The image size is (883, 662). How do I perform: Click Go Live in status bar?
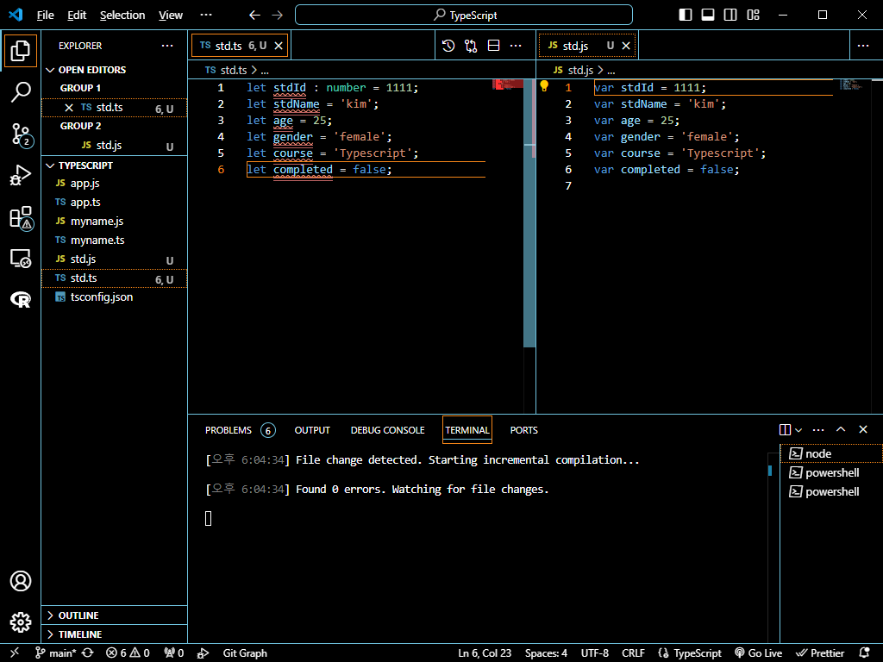758,653
